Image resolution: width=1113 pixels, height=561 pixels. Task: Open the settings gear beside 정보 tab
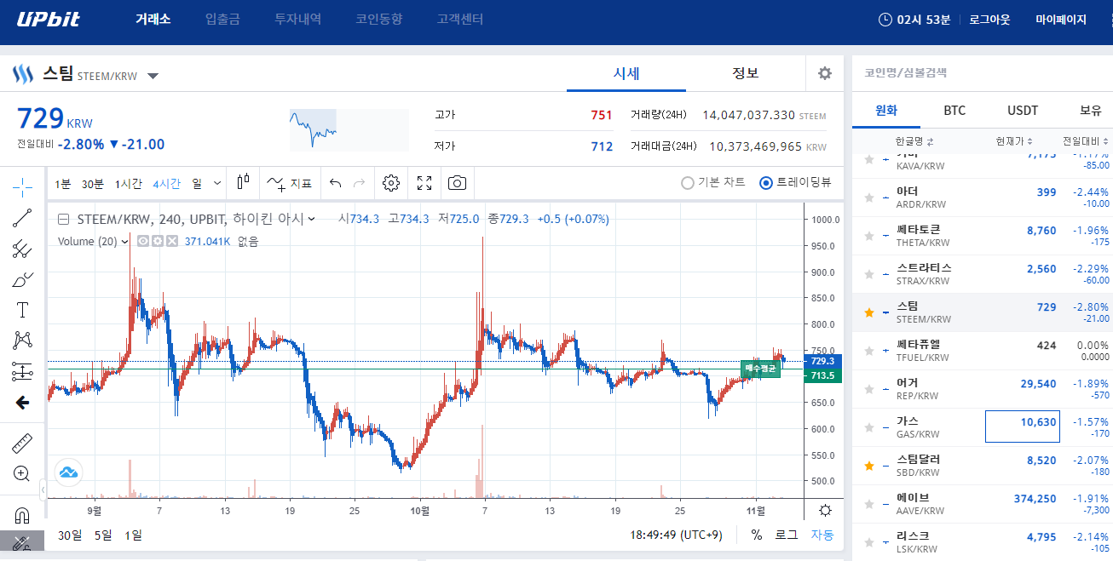point(825,73)
